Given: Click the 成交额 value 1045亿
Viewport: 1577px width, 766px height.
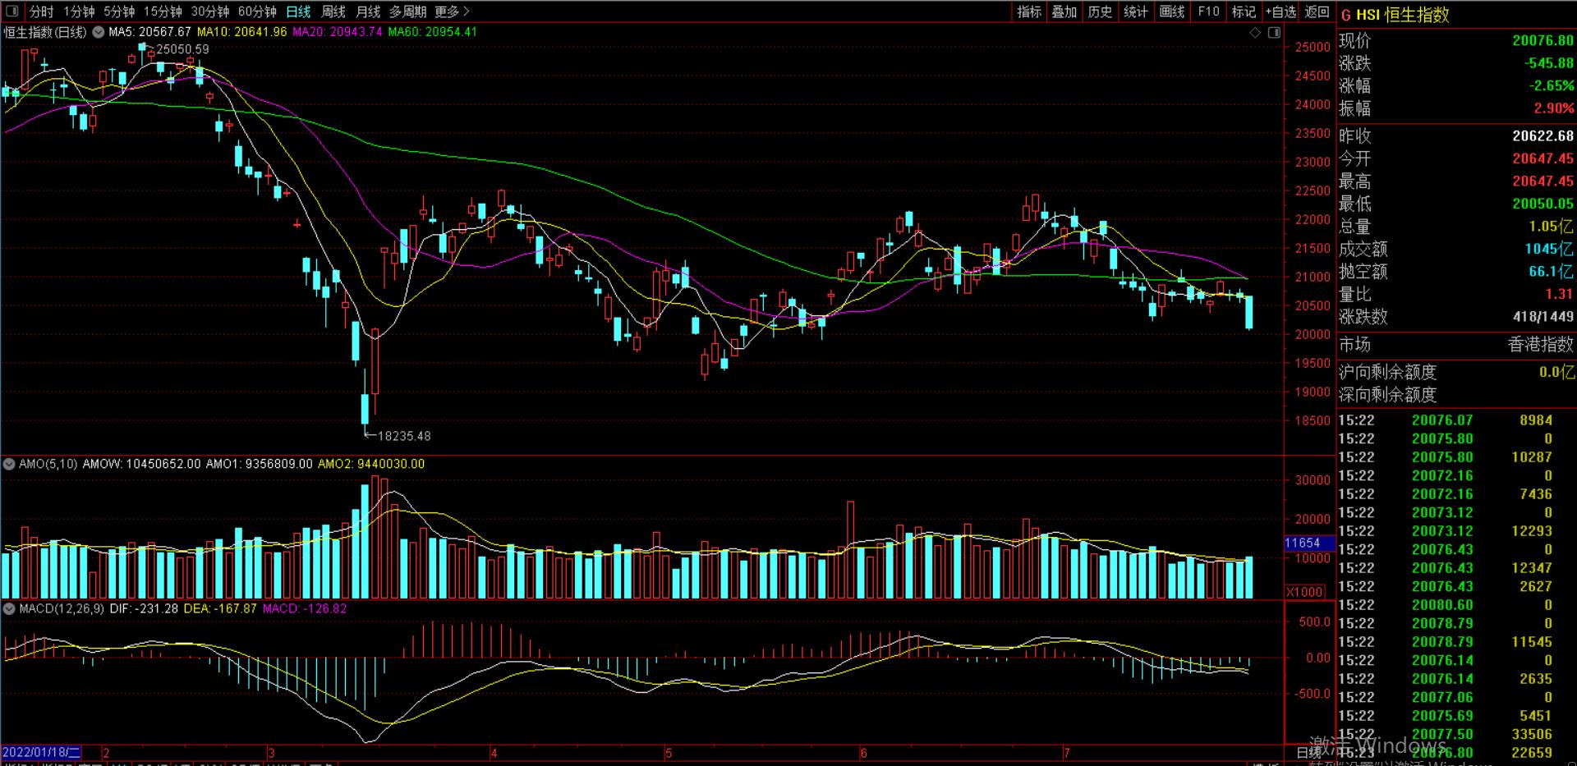Looking at the screenshot, I should [x=1549, y=249].
